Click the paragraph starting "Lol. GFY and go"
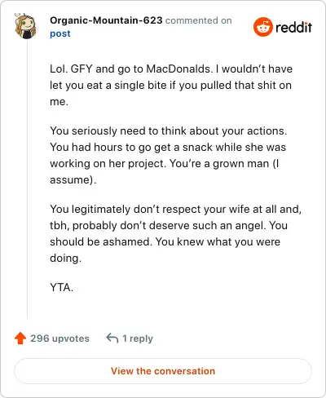 171,85
